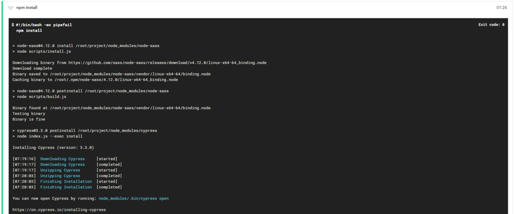This screenshot has height=214, width=514.
Task: Click the Binary is fine line
Action: click(29, 119)
